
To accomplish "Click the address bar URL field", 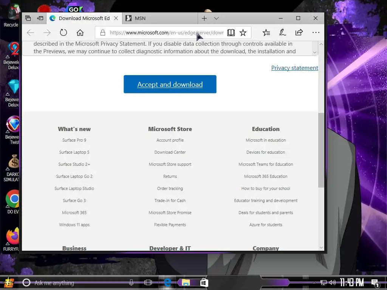I will (x=167, y=32).
